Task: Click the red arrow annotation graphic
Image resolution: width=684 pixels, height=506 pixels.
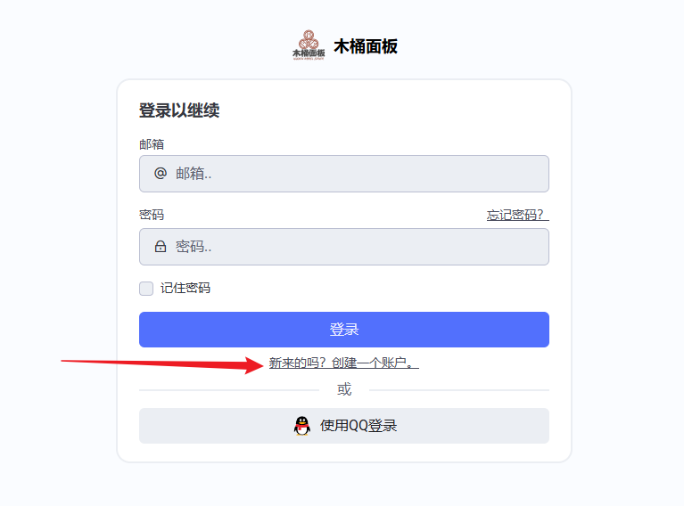Action: [162, 364]
